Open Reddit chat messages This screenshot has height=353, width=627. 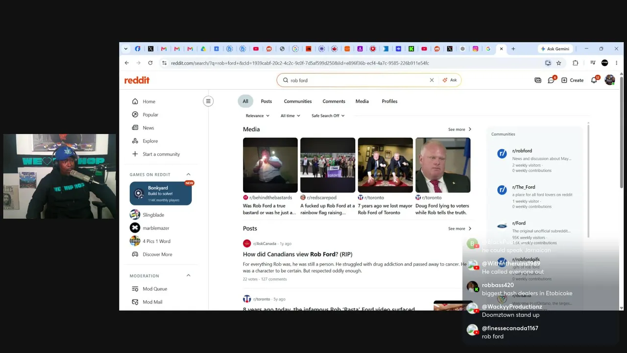point(551,80)
